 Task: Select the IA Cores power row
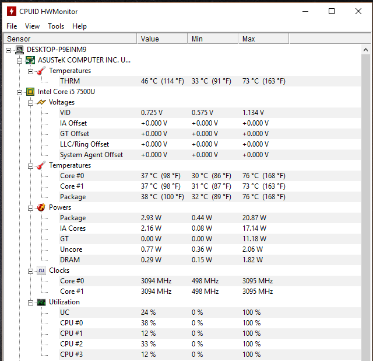(x=210, y=228)
